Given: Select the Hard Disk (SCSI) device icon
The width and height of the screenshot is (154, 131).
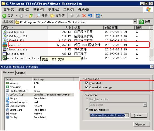Looking at the screenshot, I should point(8,91).
